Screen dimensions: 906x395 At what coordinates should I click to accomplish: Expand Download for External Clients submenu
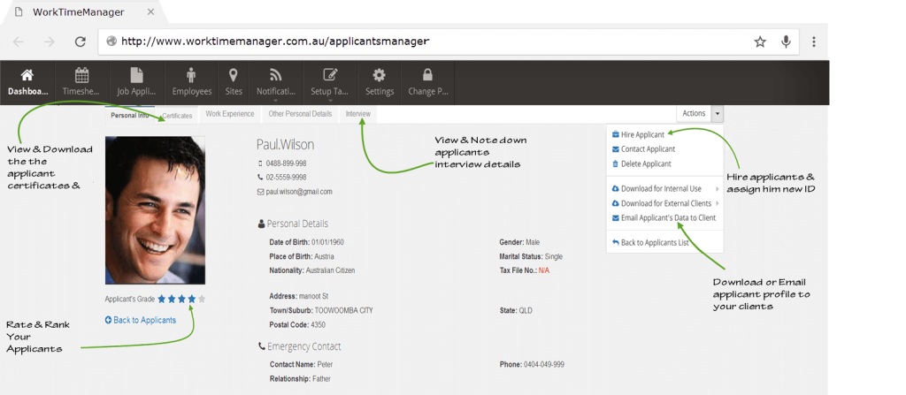coord(665,203)
